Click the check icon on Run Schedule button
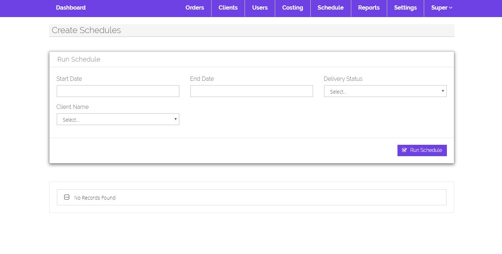Image resolution: width=502 pixels, height=254 pixels. (404, 150)
